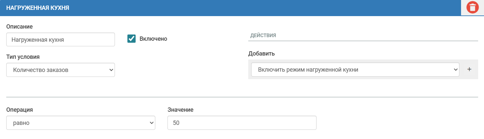Uncheck the Включено checkbox
Screen dimensions: 484x139
tap(132, 39)
